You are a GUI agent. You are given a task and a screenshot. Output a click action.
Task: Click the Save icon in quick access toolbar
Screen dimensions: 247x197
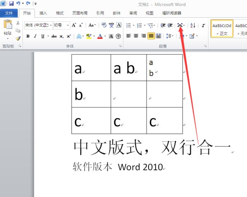coord(11,3)
